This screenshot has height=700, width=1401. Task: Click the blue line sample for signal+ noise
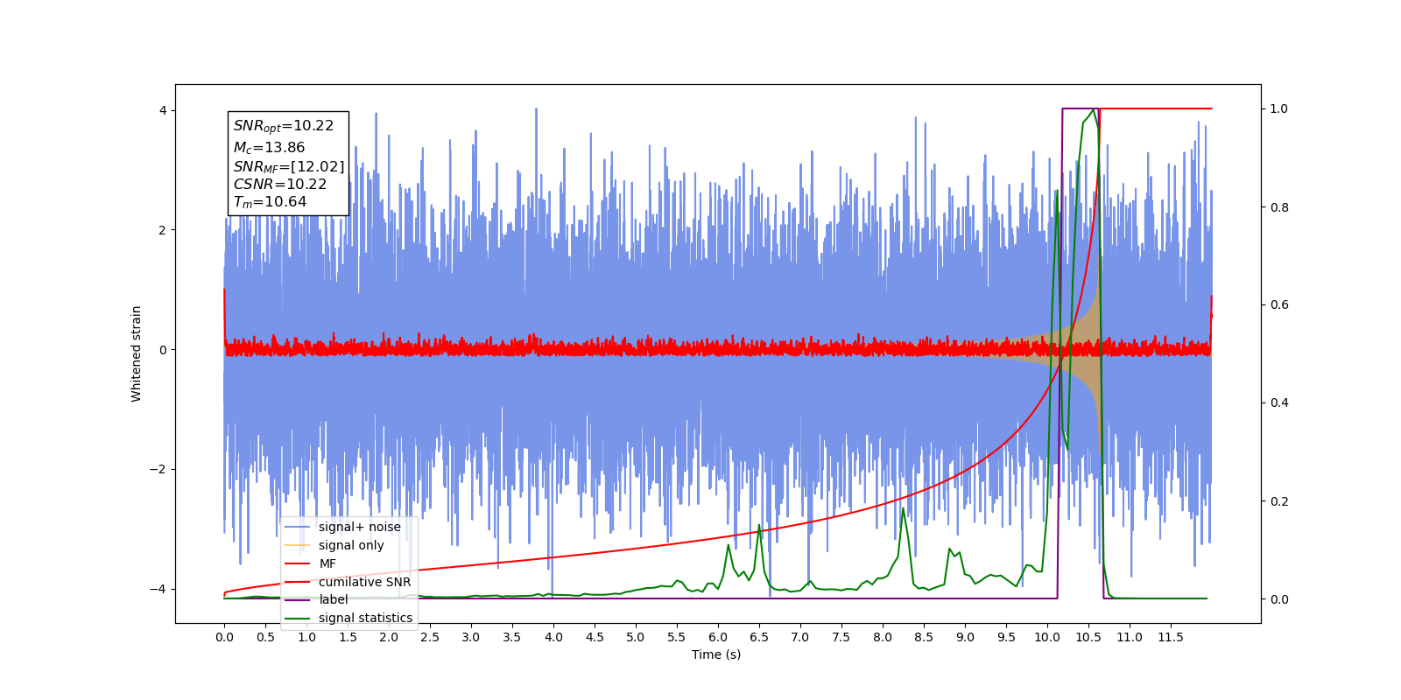click(x=298, y=527)
